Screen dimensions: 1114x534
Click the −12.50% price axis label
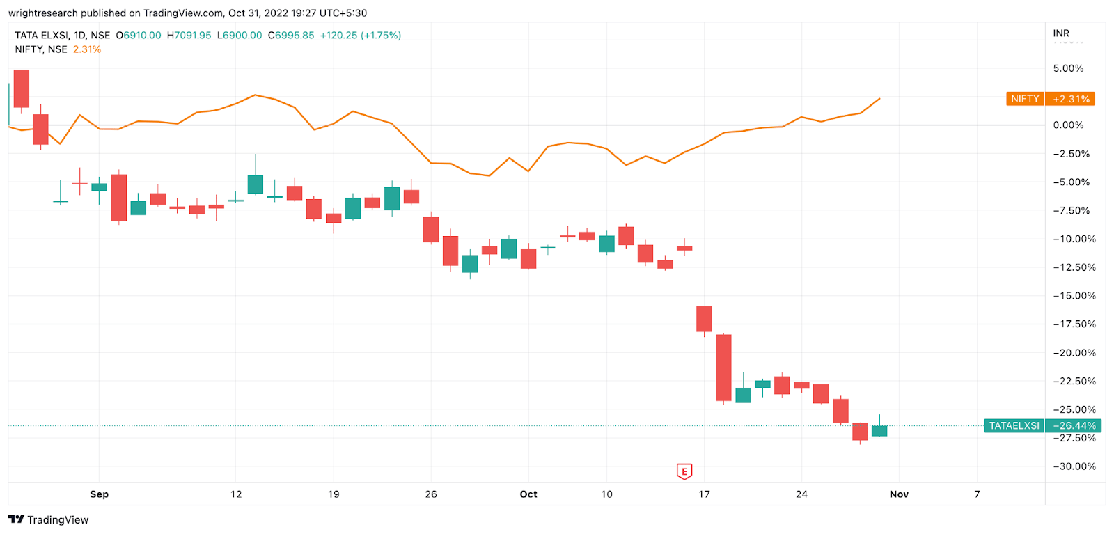1074,267
